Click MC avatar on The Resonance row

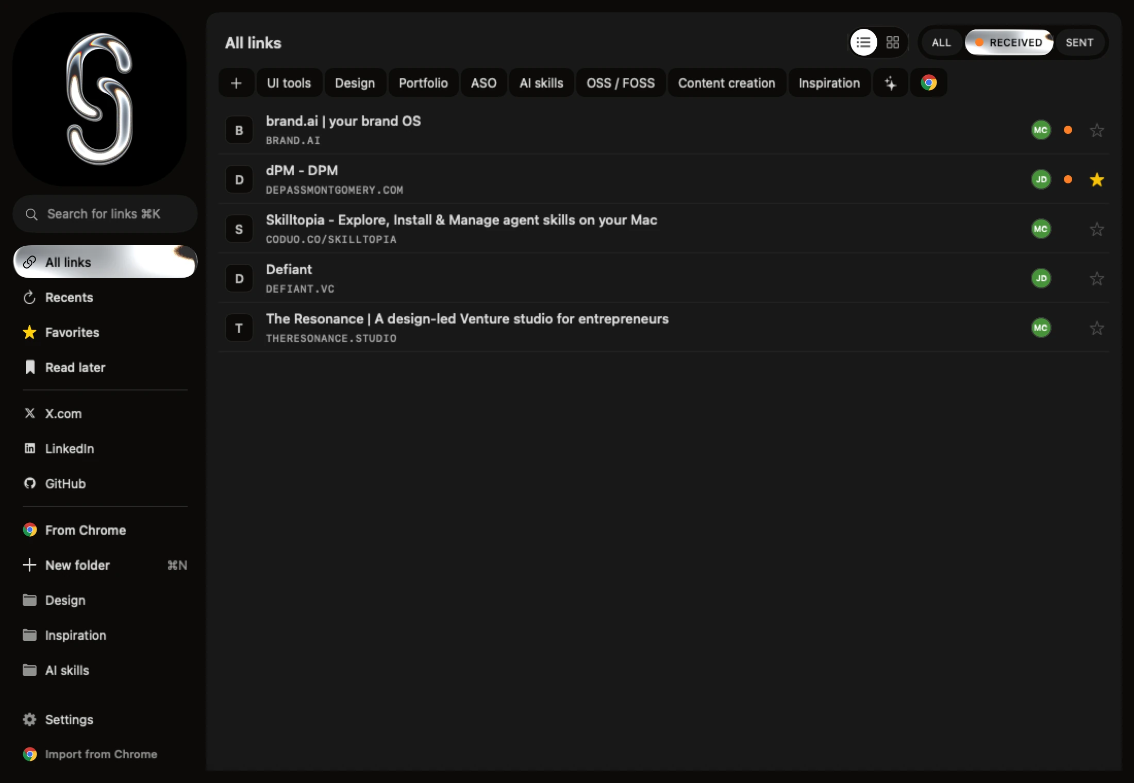(x=1041, y=328)
